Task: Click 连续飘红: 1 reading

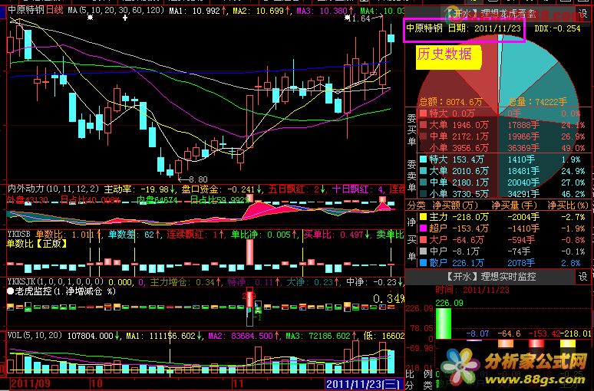Action: point(196,235)
